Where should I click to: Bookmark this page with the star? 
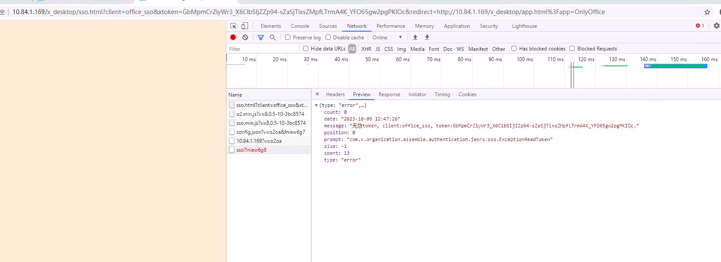[707, 12]
